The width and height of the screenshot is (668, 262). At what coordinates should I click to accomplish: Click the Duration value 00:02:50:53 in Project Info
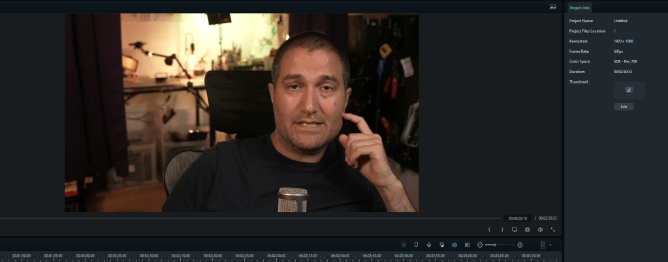click(x=623, y=72)
